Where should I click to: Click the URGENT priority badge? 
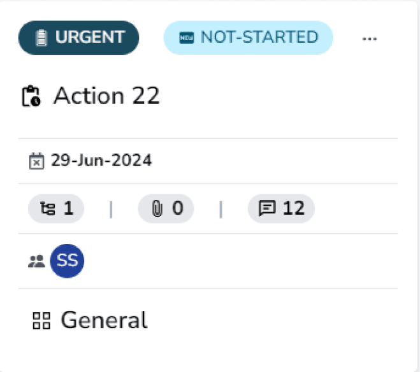click(78, 38)
